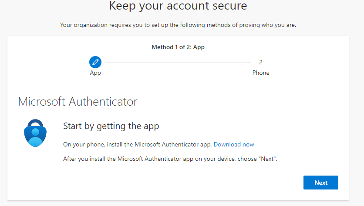Switch to the Phone step label
Image resolution: width=364 pixels, height=206 pixels.
point(261,73)
